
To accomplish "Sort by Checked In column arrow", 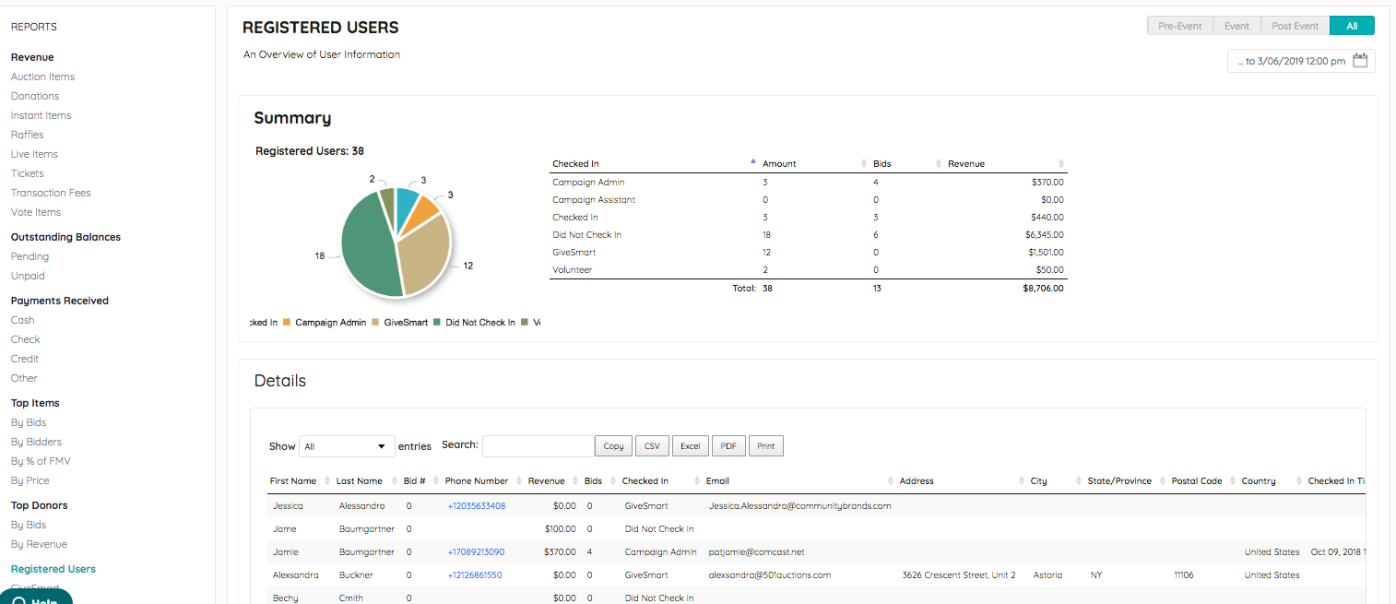I will (x=753, y=162).
